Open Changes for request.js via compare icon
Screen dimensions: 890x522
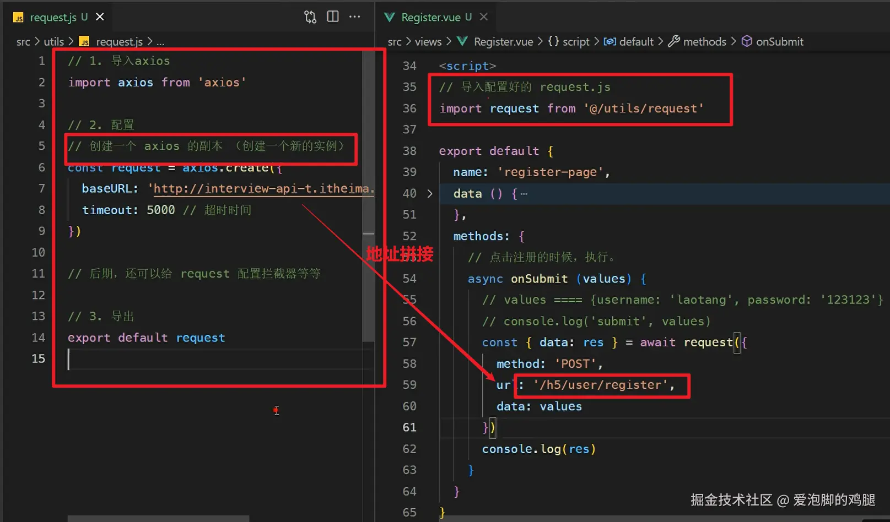point(310,17)
